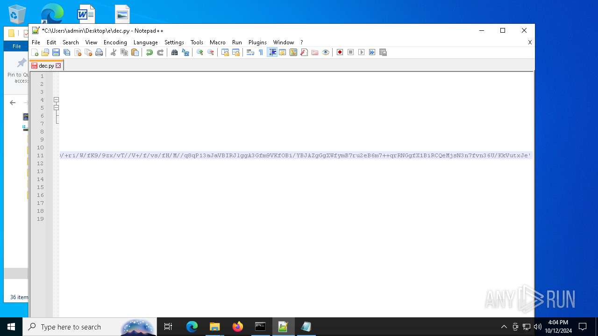Open the Language menu
This screenshot has height=336, width=598.
pyautogui.click(x=146, y=42)
